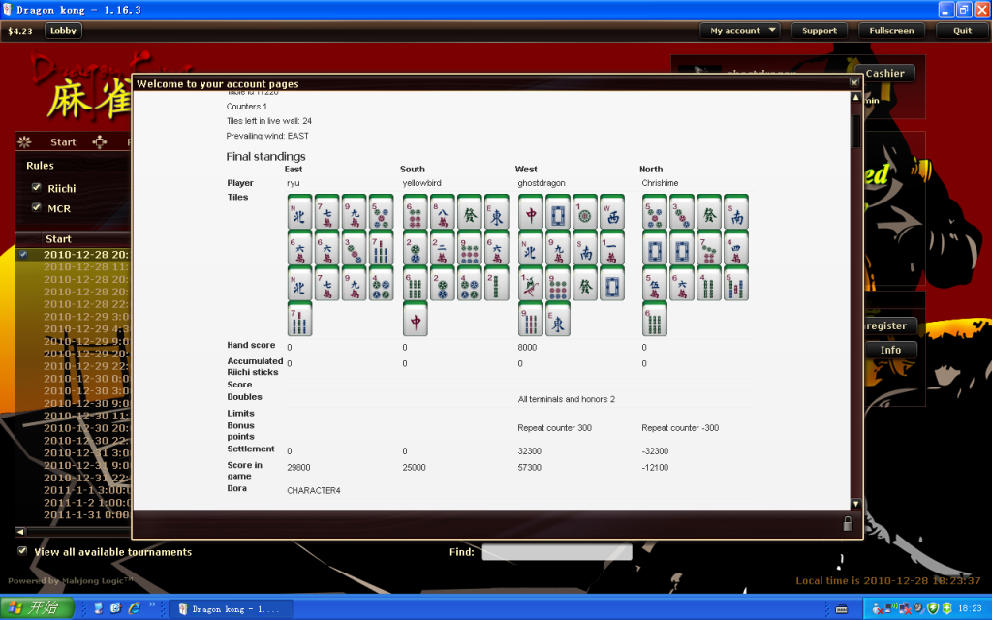
Task: Select tournament row 2010-12-28 11:
Action: [x=73, y=267]
